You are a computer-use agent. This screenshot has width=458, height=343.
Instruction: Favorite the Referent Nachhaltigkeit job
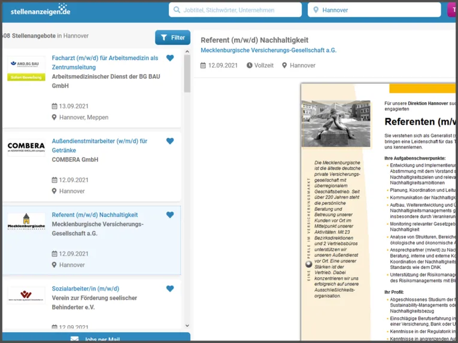pos(170,215)
